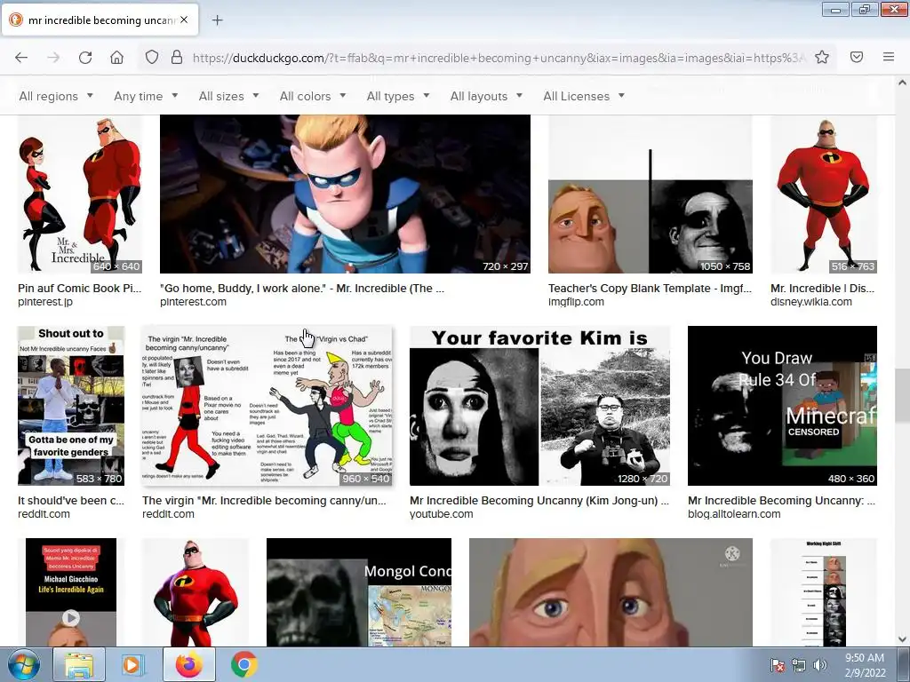Screen dimensions: 910x682
Task: Open the large Mr. Incredible face close-up
Action: tap(611, 592)
